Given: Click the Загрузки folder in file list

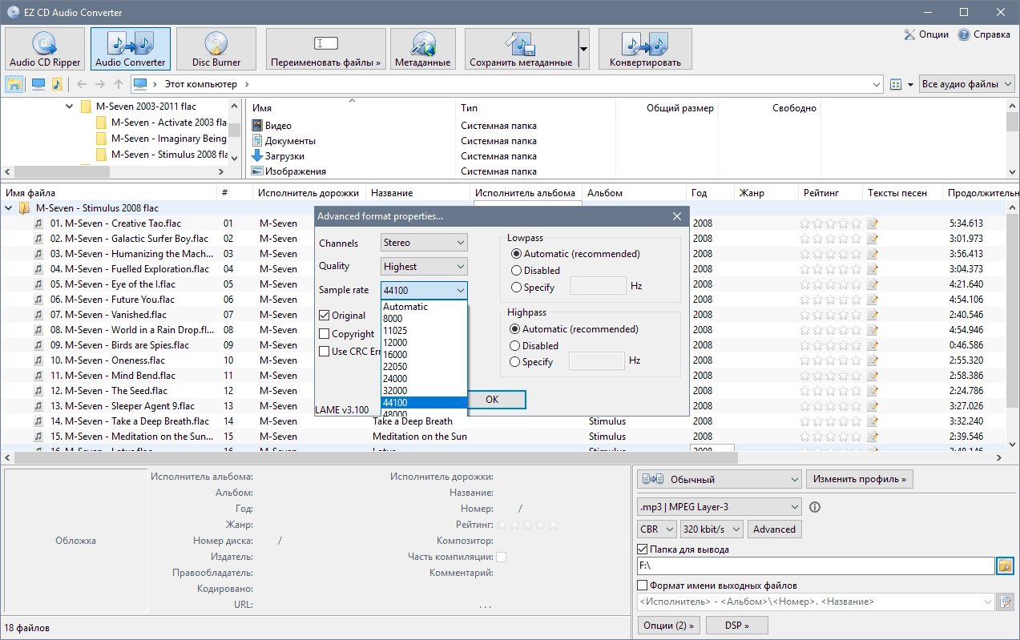Looking at the screenshot, I should point(284,156).
